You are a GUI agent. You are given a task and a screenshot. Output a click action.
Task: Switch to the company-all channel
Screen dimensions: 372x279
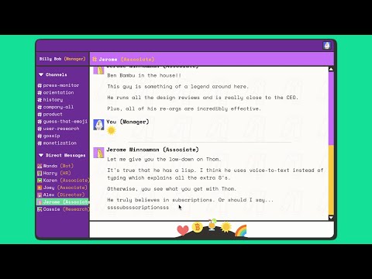(56, 107)
